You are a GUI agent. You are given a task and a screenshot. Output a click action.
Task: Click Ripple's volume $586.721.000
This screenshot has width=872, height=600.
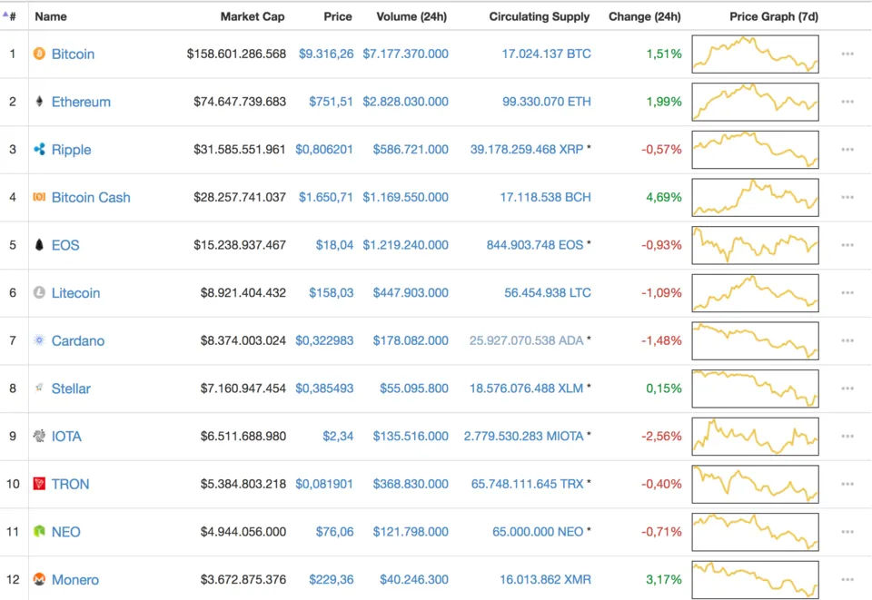pos(411,150)
